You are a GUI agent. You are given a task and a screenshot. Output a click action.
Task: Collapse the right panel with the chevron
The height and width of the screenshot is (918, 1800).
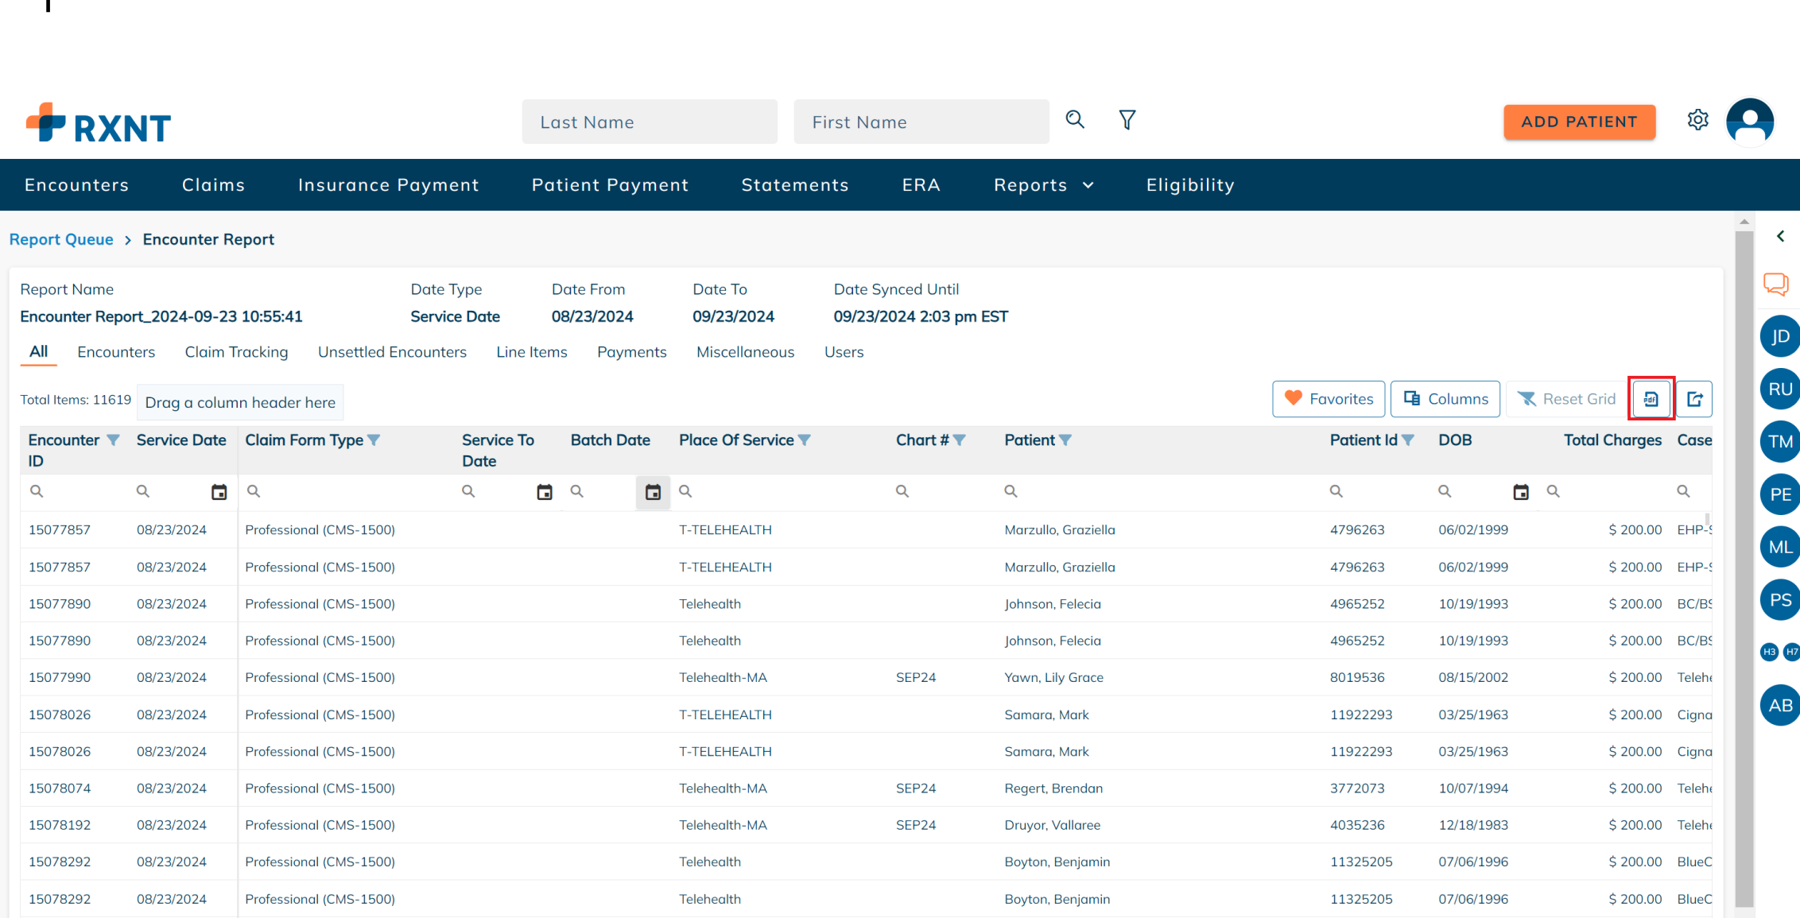[1779, 236]
